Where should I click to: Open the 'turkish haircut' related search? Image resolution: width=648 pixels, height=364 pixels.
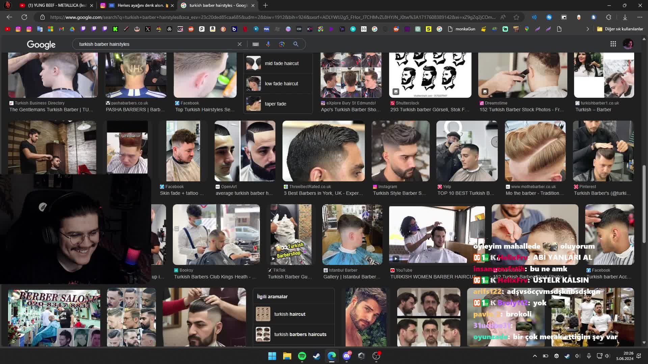[290, 314]
